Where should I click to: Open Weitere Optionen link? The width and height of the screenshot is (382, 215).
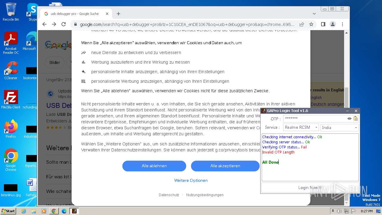(191, 180)
